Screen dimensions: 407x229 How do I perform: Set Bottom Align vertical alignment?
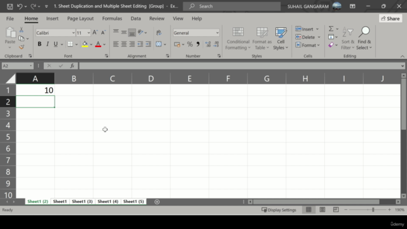[x=132, y=32]
